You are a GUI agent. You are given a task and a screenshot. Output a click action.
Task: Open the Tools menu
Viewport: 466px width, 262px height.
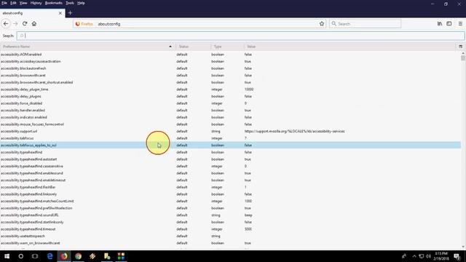[70, 3]
